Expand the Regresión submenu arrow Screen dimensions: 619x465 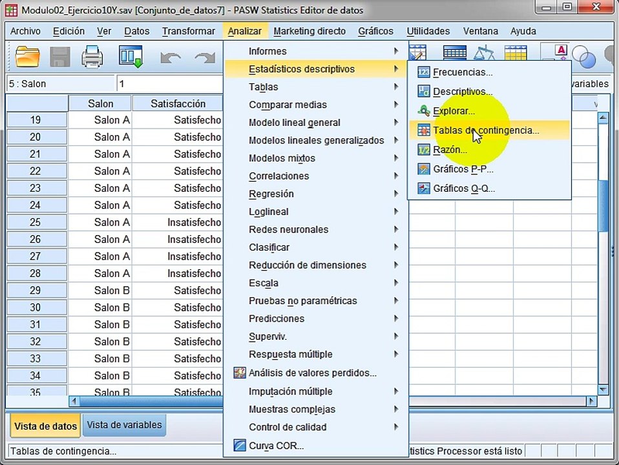(x=395, y=193)
